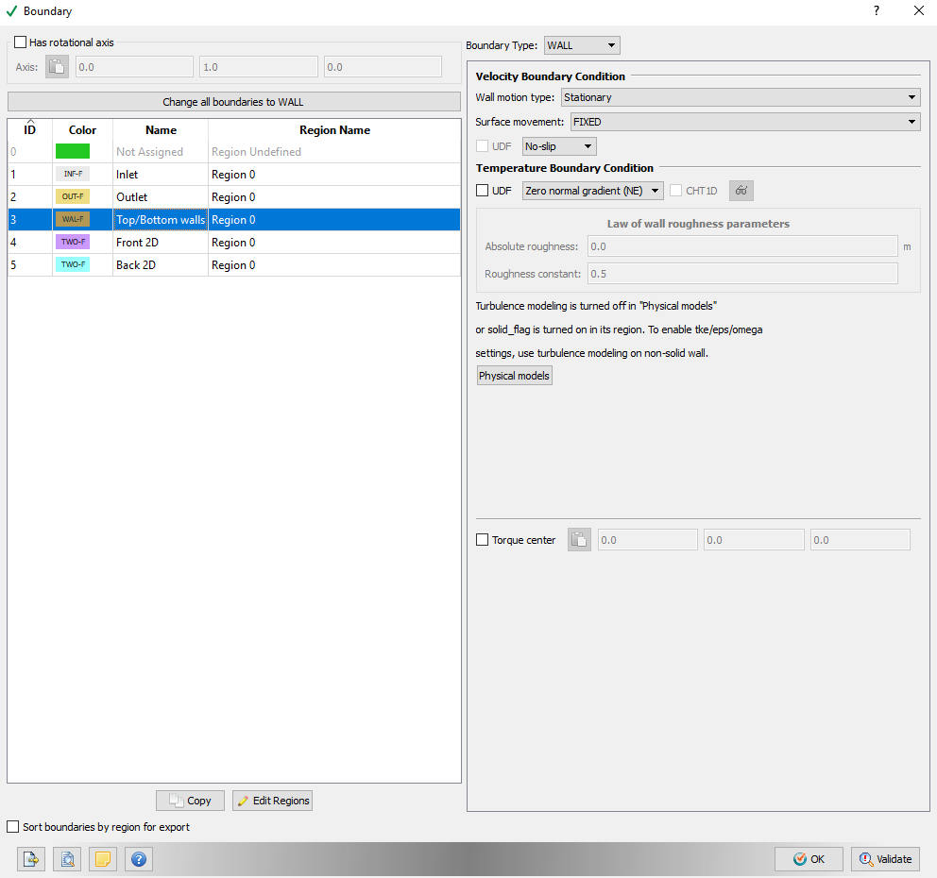The width and height of the screenshot is (937, 878).
Task: Open the Boundary Type dropdown
Action: [x=581, y=44]
